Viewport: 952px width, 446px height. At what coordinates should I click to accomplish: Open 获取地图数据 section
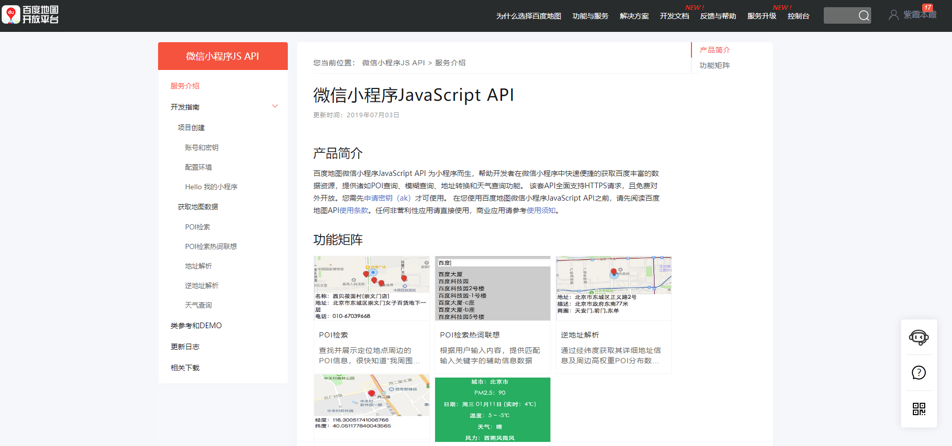click(198, 207)
